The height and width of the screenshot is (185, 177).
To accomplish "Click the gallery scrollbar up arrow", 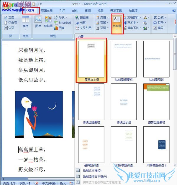I will click(x=175, y=36).
